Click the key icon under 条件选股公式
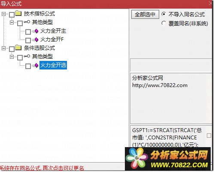 pos(27,56)
